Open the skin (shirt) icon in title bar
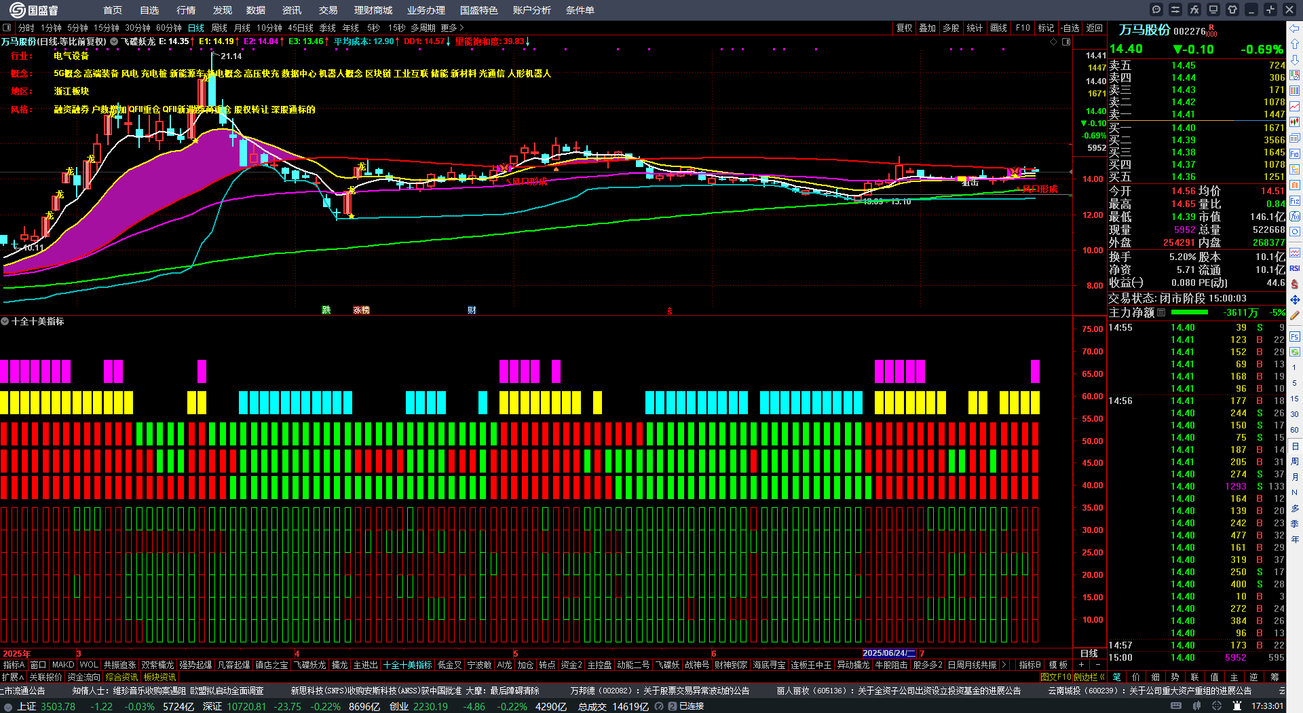Screen dimensions: 1303x713 click(x=1232, y=10)
